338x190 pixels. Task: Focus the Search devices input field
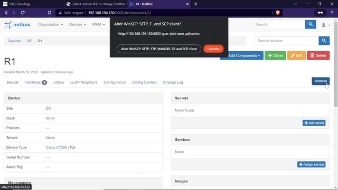[x=286, y=41]
